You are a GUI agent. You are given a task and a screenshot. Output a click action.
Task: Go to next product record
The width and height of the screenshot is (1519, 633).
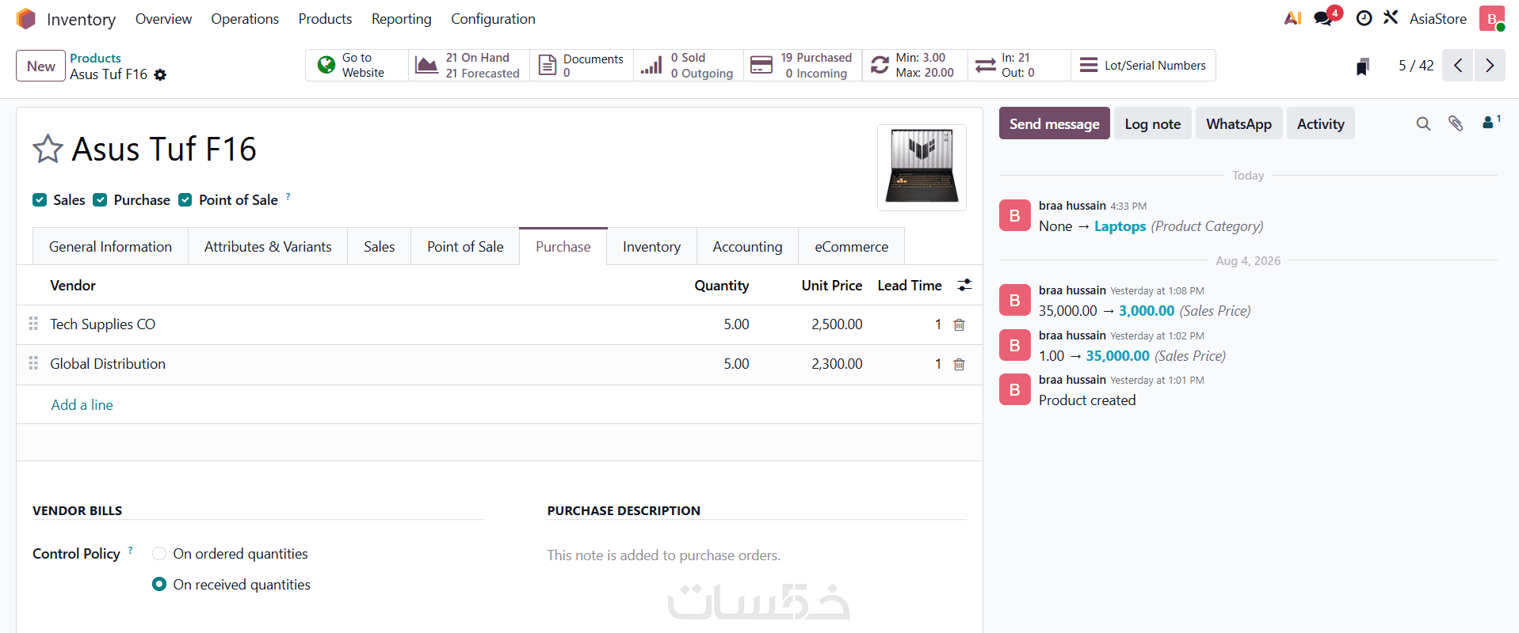(x=1490, y=66)
